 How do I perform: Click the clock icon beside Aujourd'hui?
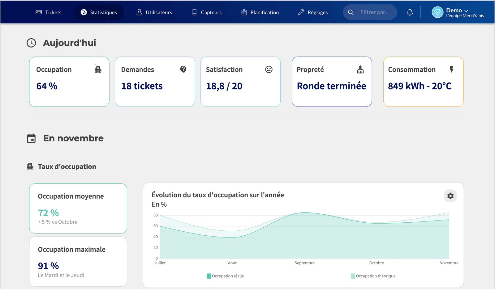click(31, 43)
